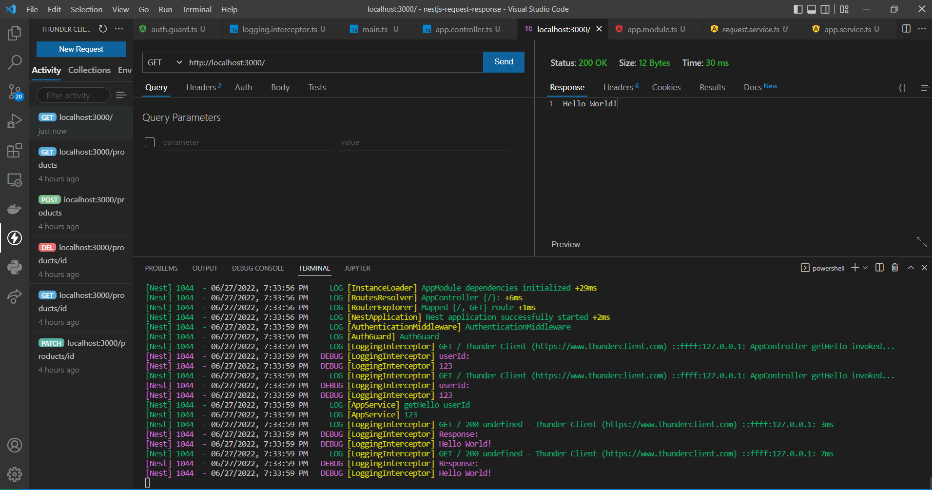Open the Cookies tab

pos(666,87)
